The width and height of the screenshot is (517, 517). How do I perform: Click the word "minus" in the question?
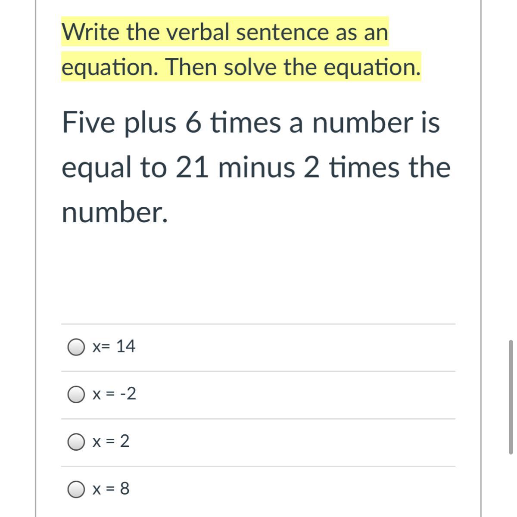(256, 168)
